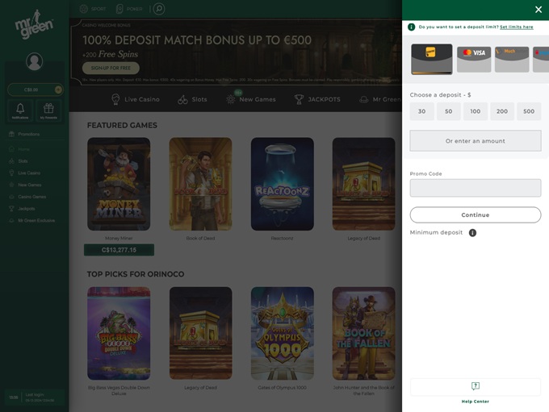Pick the $50 deposit amount

[448, 111]
